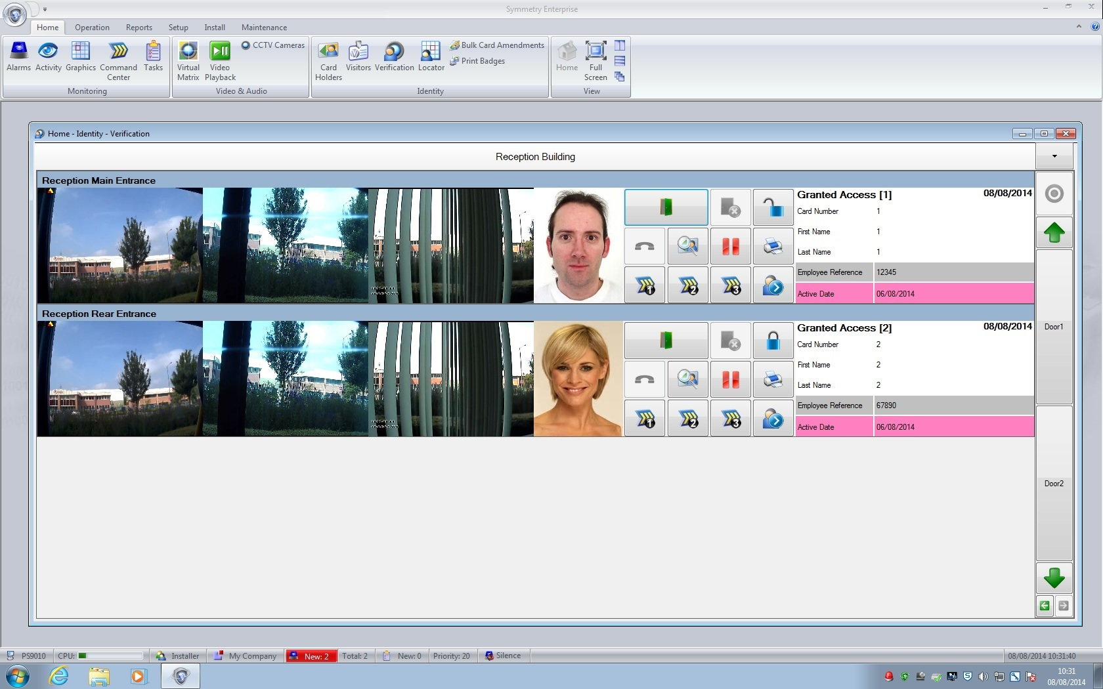Expand more entries with the green down arrow
The width and height of the screenshot is (1103, 689).
click(1054, 578)
